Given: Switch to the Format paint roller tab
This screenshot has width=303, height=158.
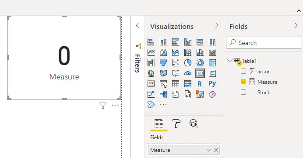Looking at the screenshot, I should tap(176, 124).
